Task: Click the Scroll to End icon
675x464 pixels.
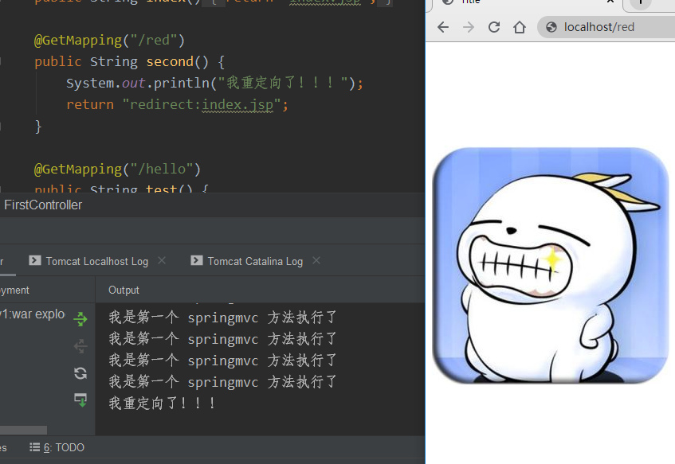Action: click(x=80, y=400)
